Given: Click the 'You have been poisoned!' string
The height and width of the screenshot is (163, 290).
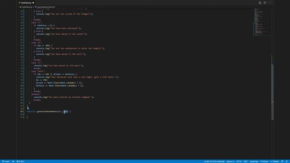Looking at the screenshot, I should point(64,28).
